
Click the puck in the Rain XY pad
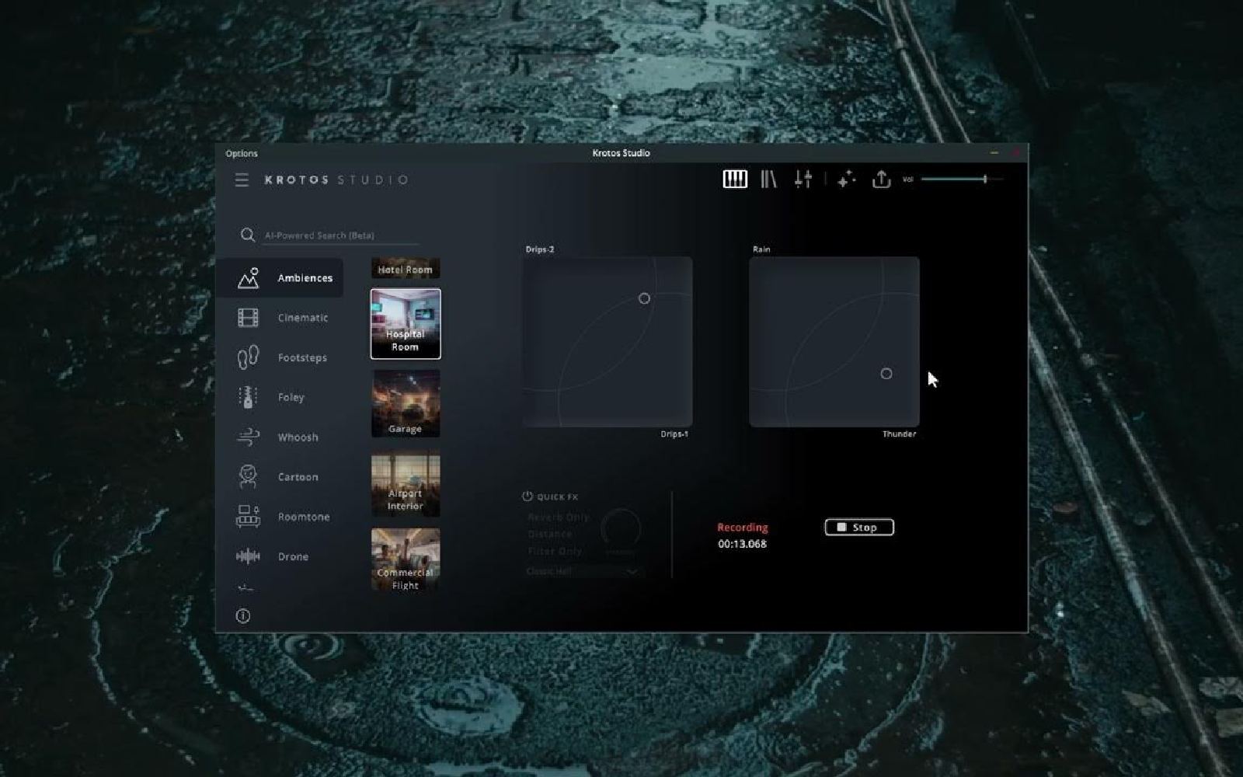point(886,374)
